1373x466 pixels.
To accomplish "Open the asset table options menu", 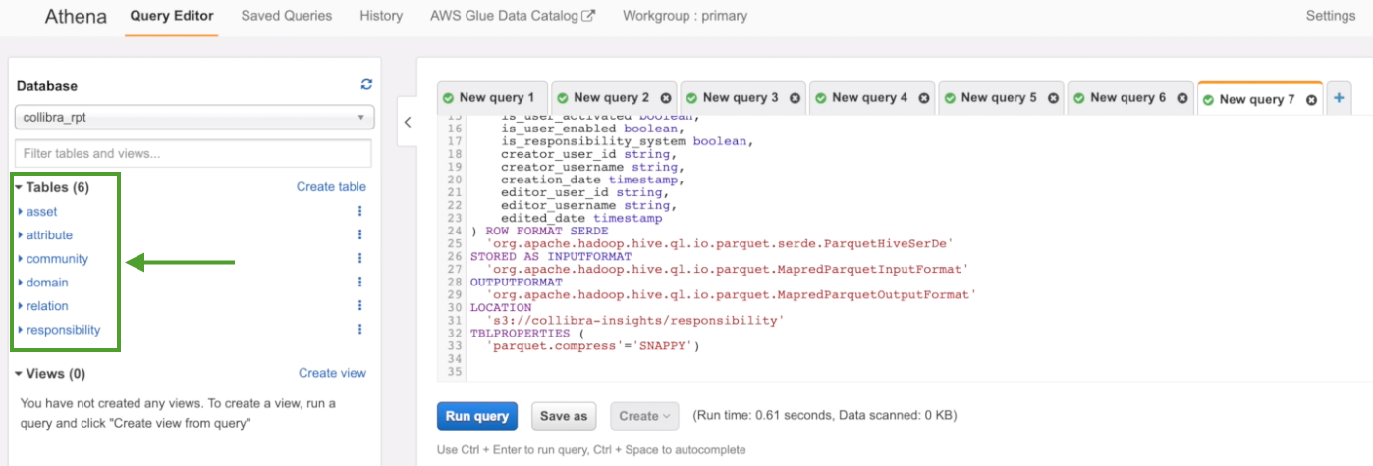I will pos(359,211).
